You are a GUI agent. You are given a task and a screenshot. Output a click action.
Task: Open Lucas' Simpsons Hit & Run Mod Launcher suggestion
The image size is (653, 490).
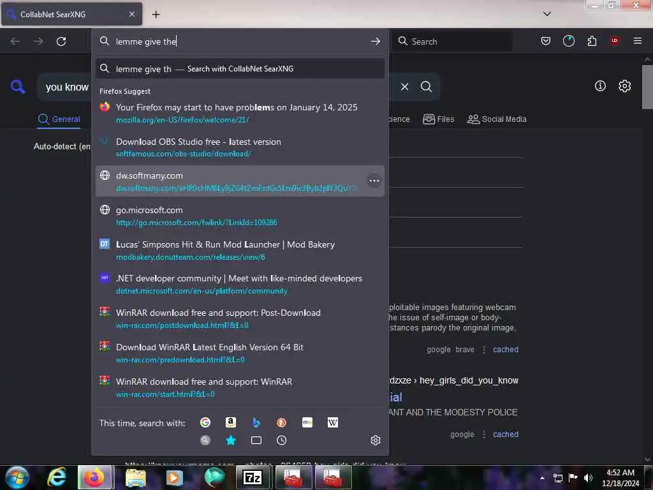point(240,250)
